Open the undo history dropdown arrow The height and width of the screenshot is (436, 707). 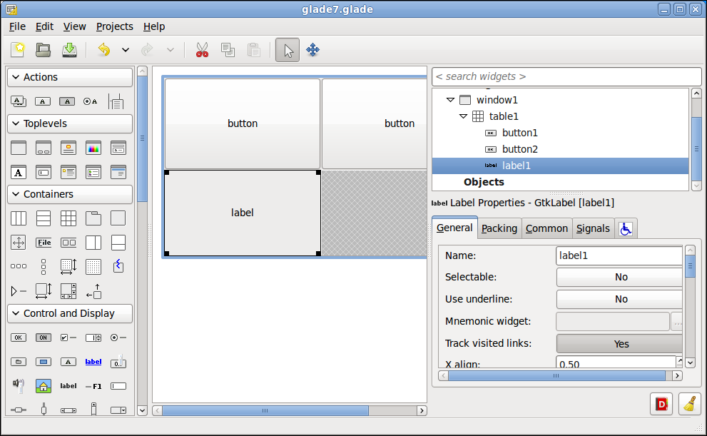pos(126,50)
